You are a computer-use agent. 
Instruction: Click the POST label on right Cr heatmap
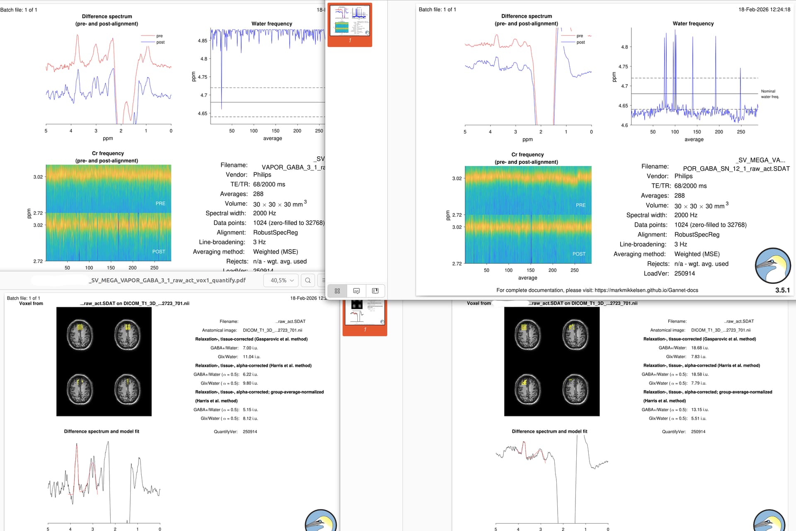[x=579, y=254]
